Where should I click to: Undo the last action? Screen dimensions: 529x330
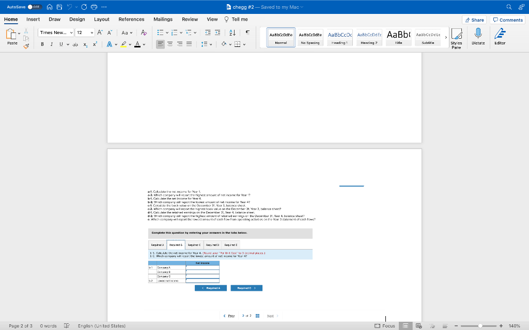coord(70,7)
